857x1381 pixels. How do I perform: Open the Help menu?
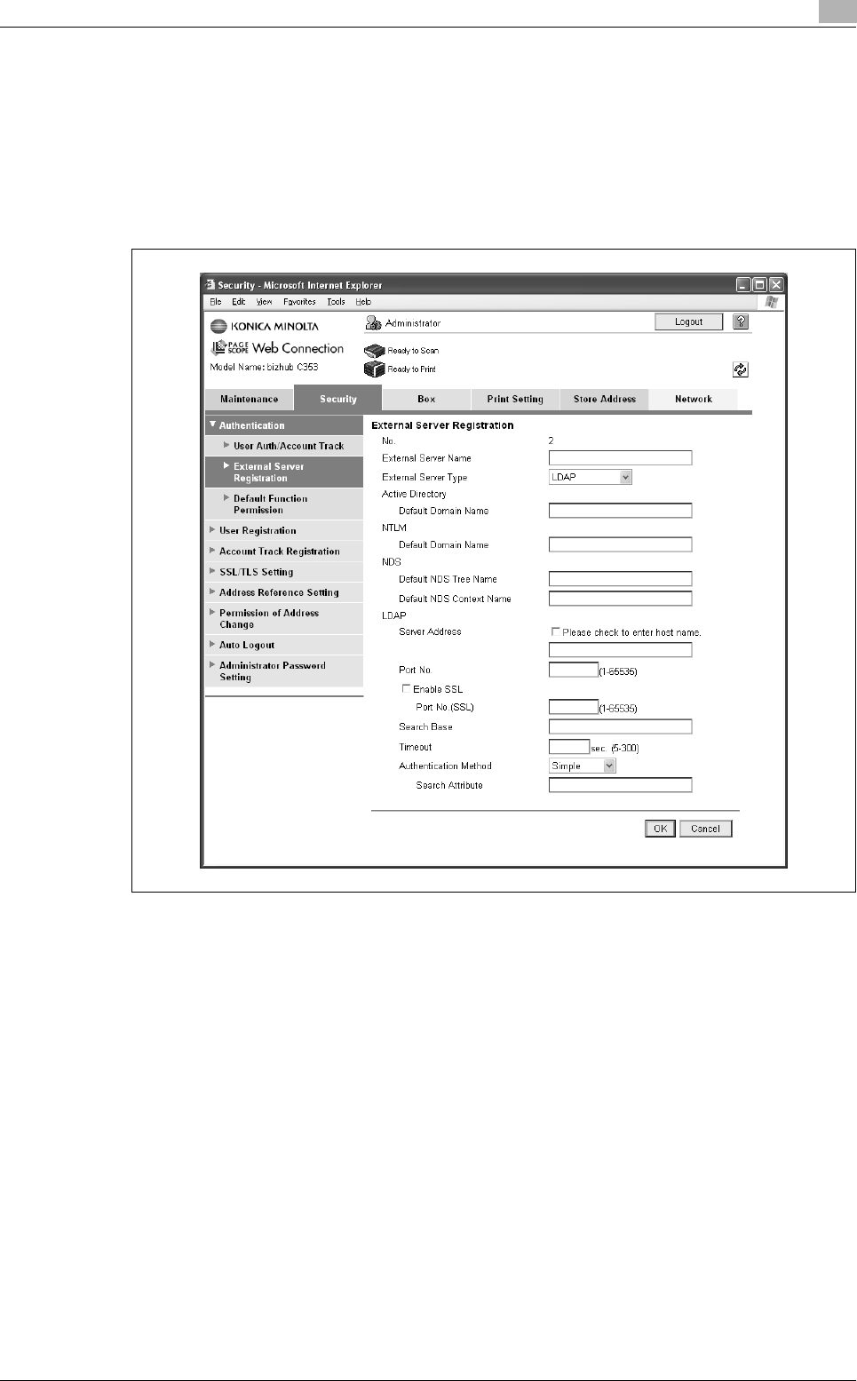tap(363, 302)
